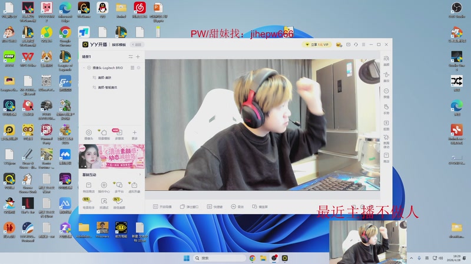
Task: Open the user avatar icon in YY title bar
Action: click(339, 45)
